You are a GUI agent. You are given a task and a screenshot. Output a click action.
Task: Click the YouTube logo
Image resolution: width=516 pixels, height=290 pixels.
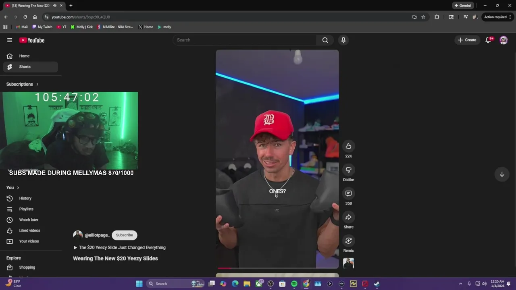(32, 40)
